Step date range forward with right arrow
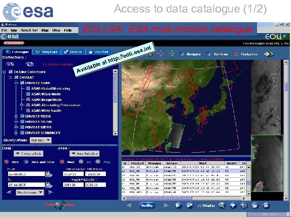Image resolution: width=291 pixels, height=218 pixels. point(51,192)
